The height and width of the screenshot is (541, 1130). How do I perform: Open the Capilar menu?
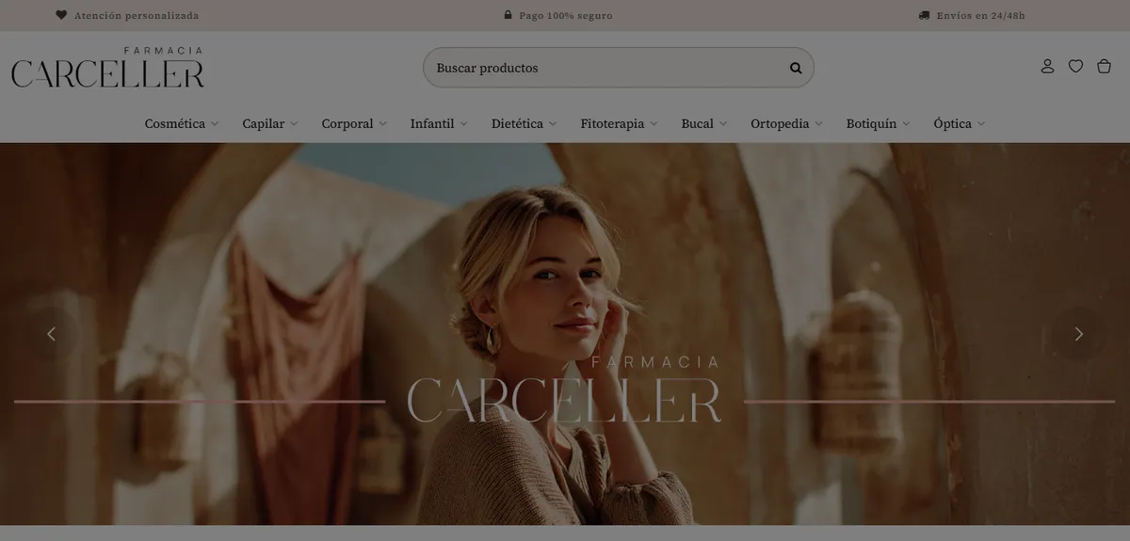pyautogui.click(x=263, y=123)
